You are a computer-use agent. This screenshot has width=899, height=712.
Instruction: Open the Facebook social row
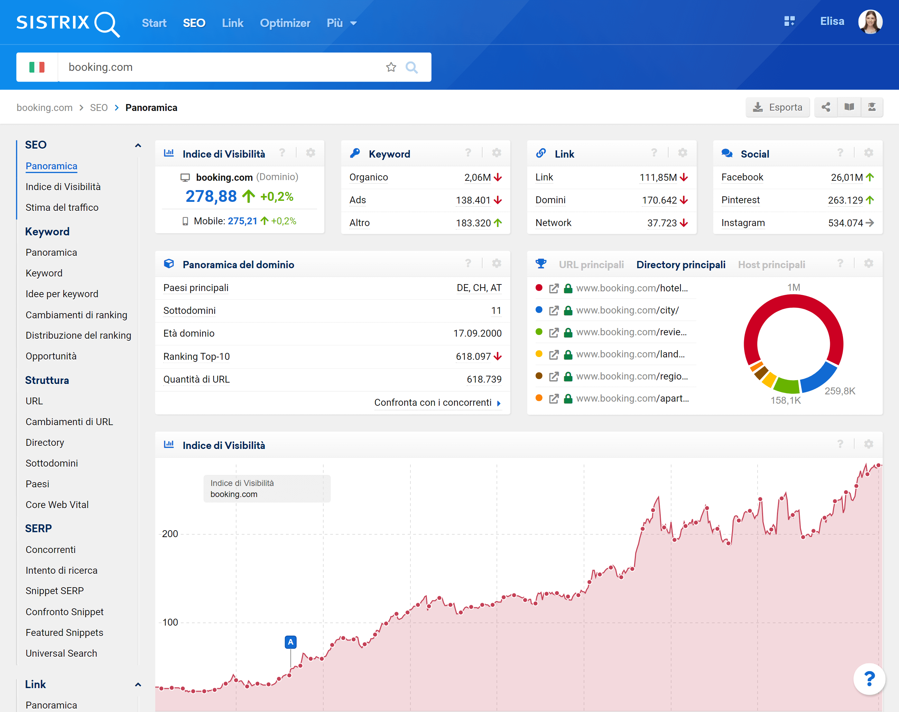[x=797, y=178]
